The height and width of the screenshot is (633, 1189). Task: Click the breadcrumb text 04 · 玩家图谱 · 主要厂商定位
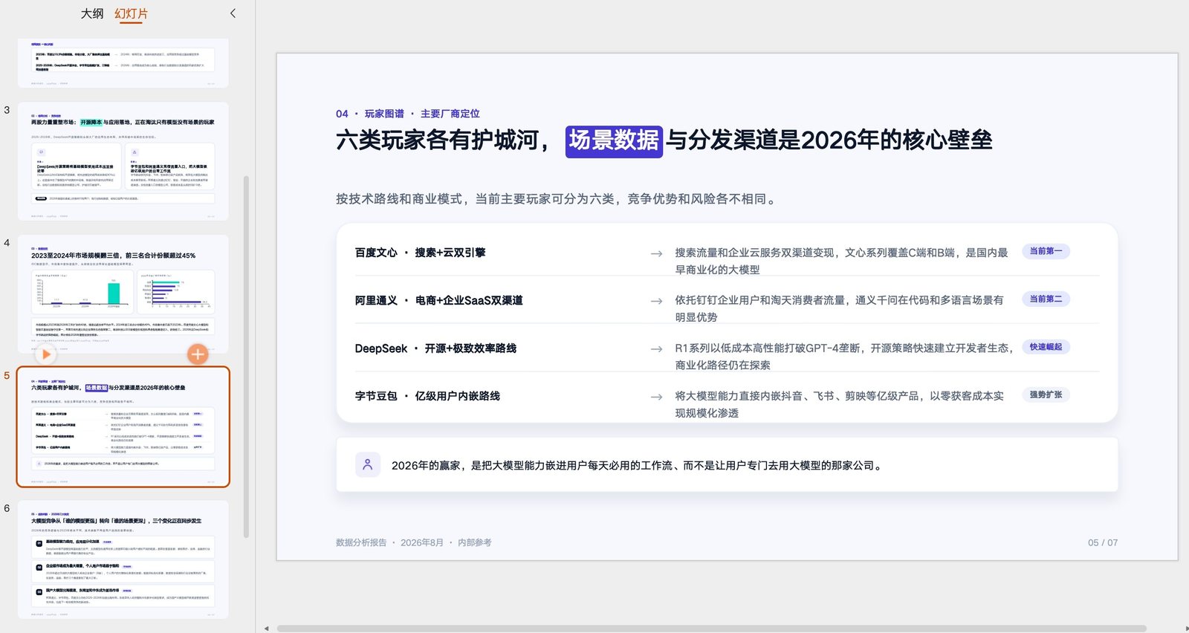(x=407, y=114)
